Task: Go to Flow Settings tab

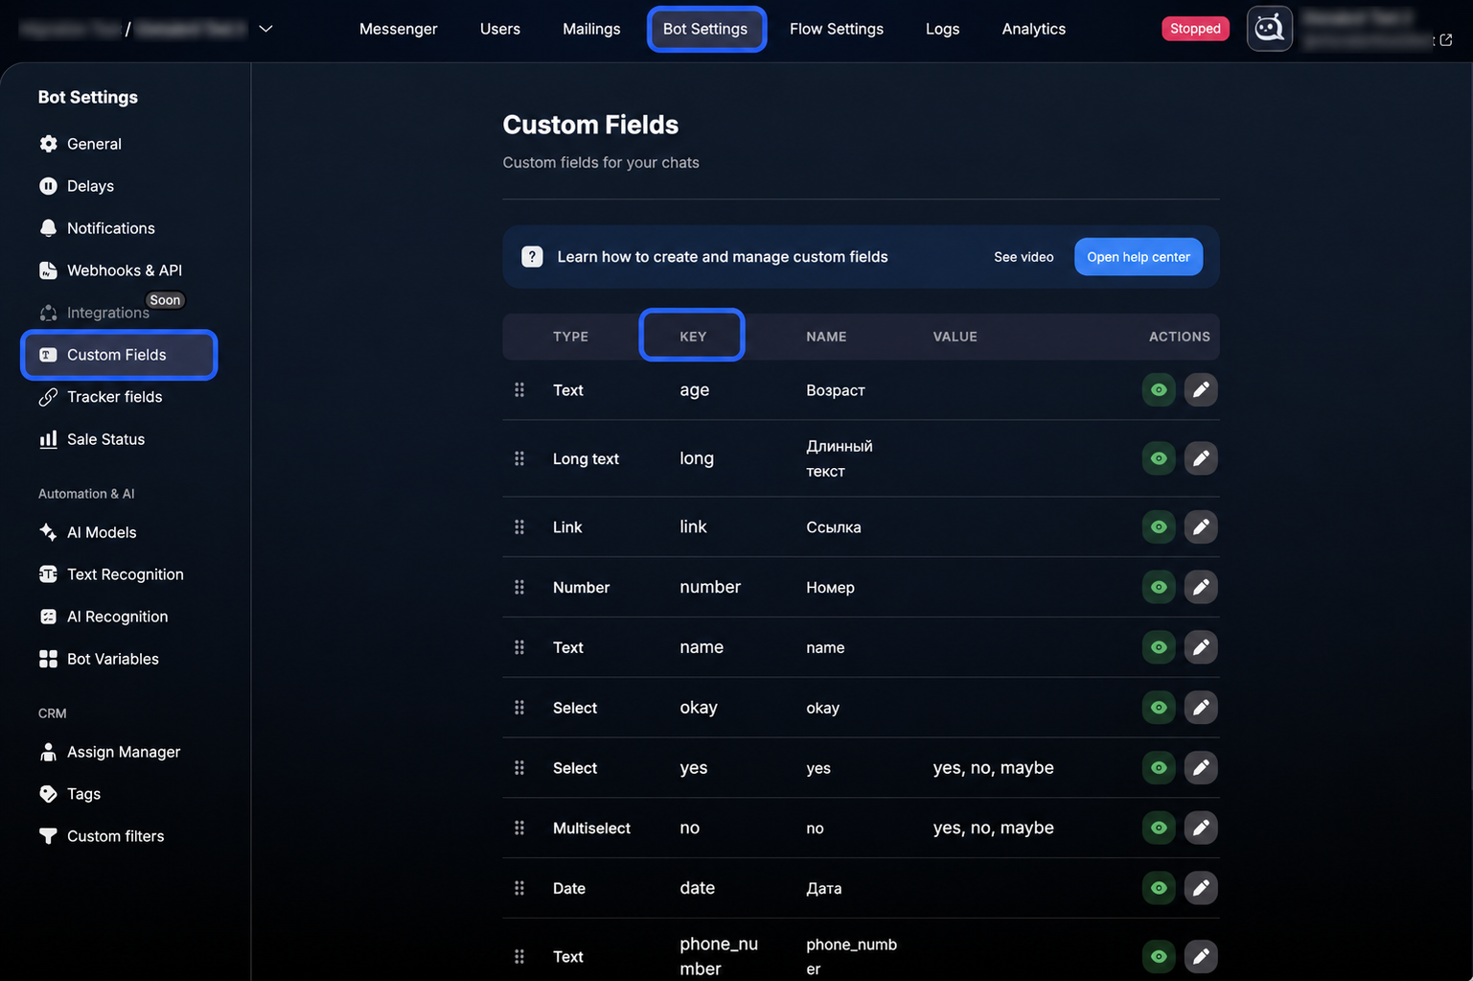Action: pyautogui.click(x=837, y=29)
